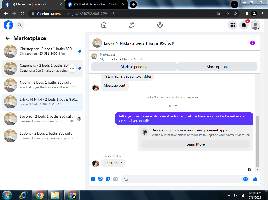The image size is (268, 200).
Task: Click the Ericka N Nikki chat header name
Action: (x=139, y=43)
